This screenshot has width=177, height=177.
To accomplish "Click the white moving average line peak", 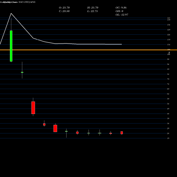I will pyautogui.click(x=11, y=13).
